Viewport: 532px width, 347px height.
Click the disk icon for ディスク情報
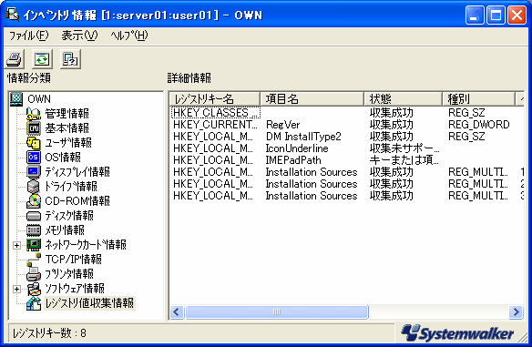[33, 215]
